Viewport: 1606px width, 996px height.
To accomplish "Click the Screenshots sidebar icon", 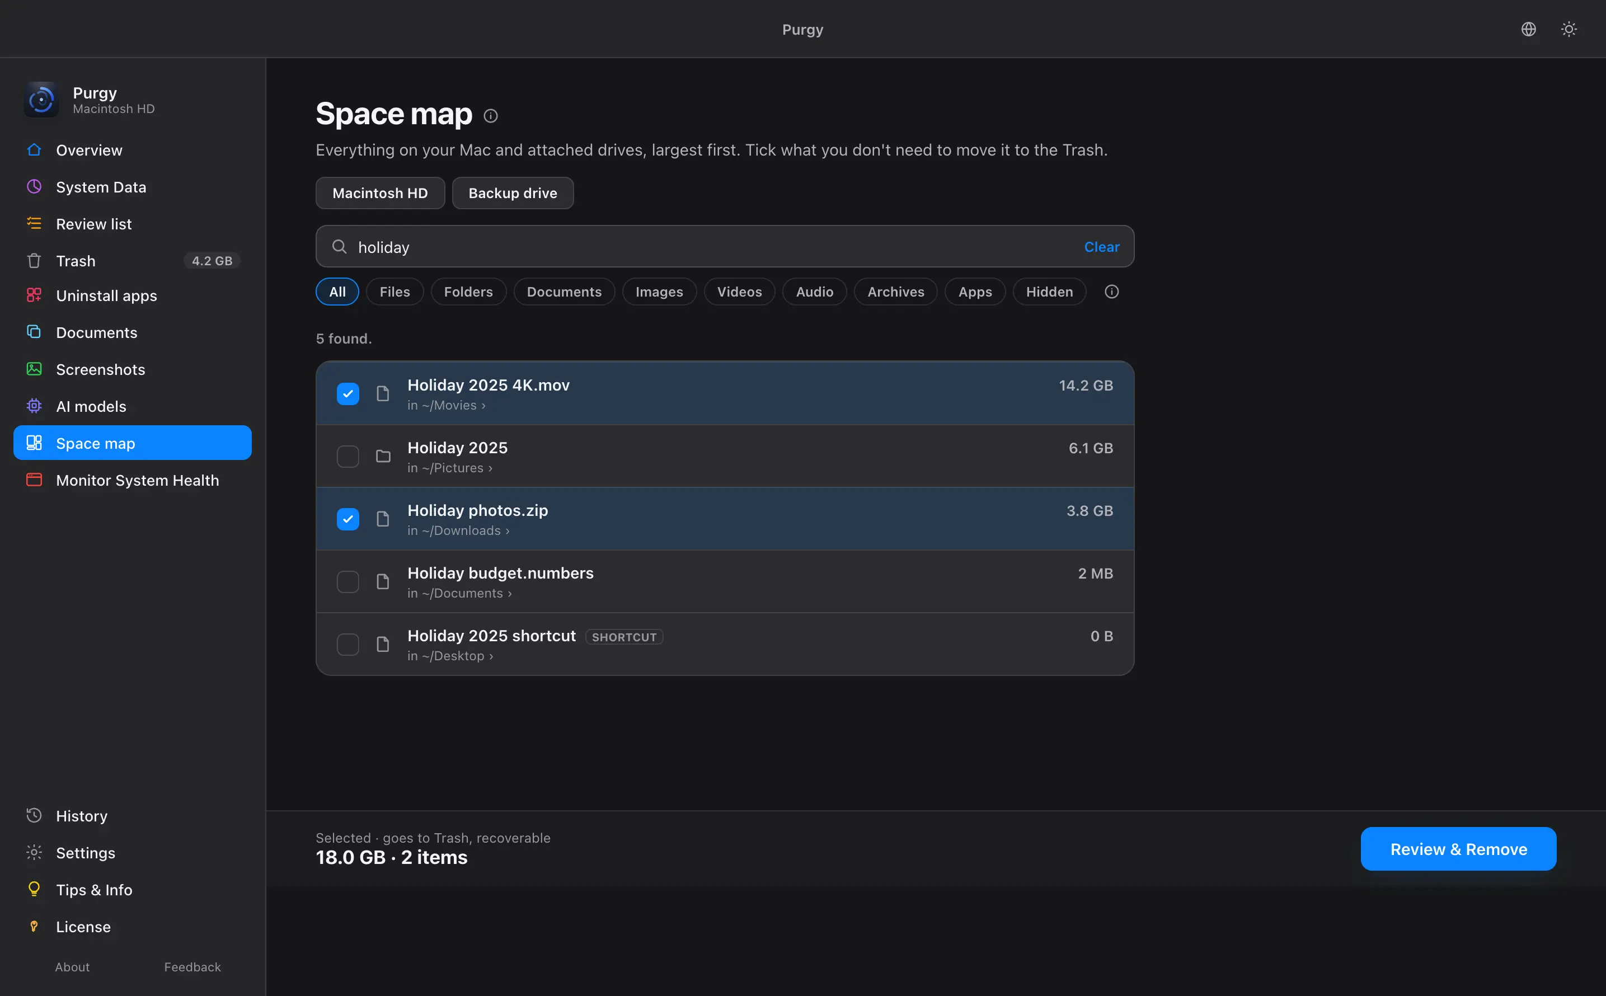I will pyautogui.click(x=34, y=369).
